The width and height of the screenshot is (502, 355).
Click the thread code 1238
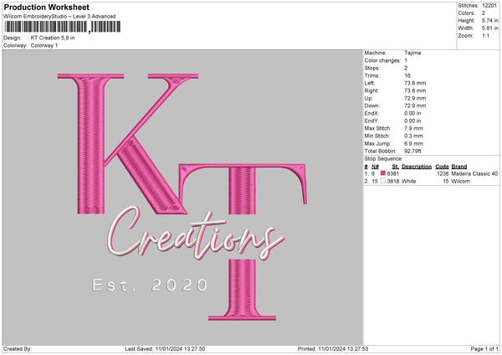pos(443,173)
